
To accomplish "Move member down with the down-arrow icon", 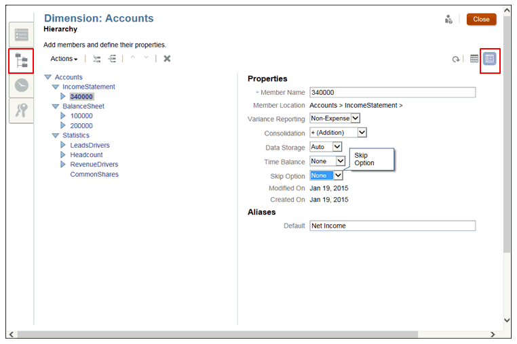I will 146,58.
